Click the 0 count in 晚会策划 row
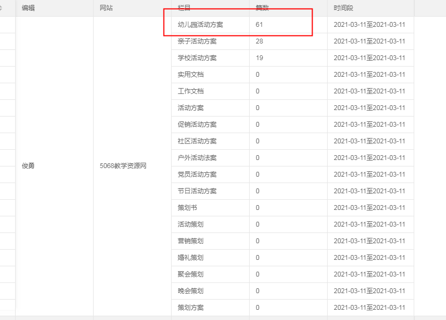Screen dimensions: 446x320 pyautogui.click(x=257, y=291)
